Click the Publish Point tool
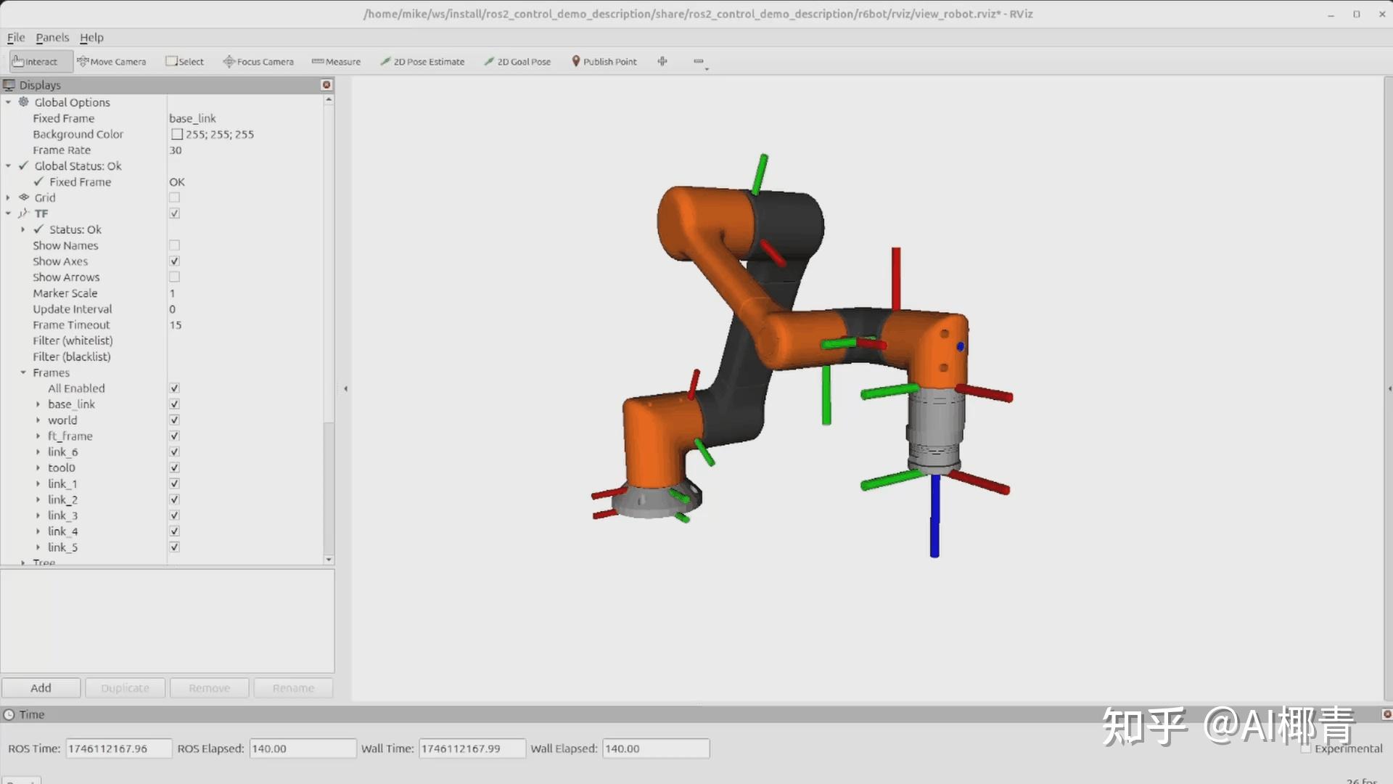The width and height of the screenshot is (1393, 784). 604,62
